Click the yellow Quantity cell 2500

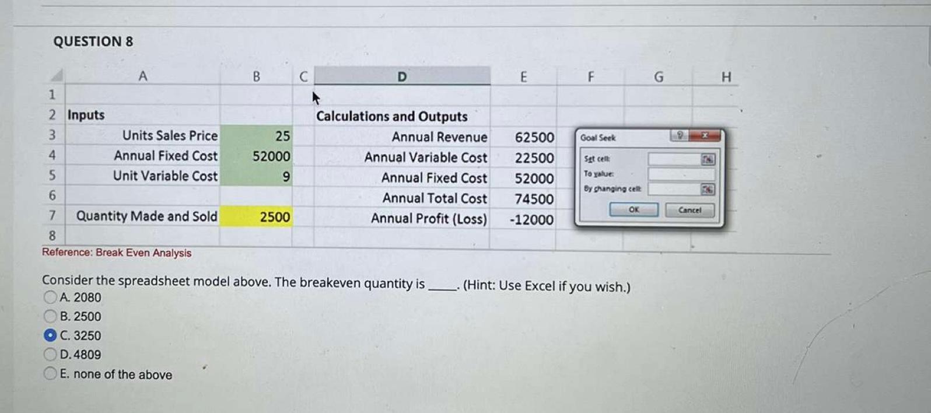click(256, 217)
